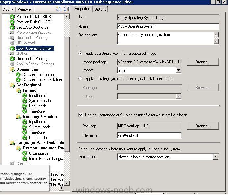Select Germany & Austria InputLocale step
This screenshot has height=195, width=228.
pyautogui.click(x=38, y=122)
